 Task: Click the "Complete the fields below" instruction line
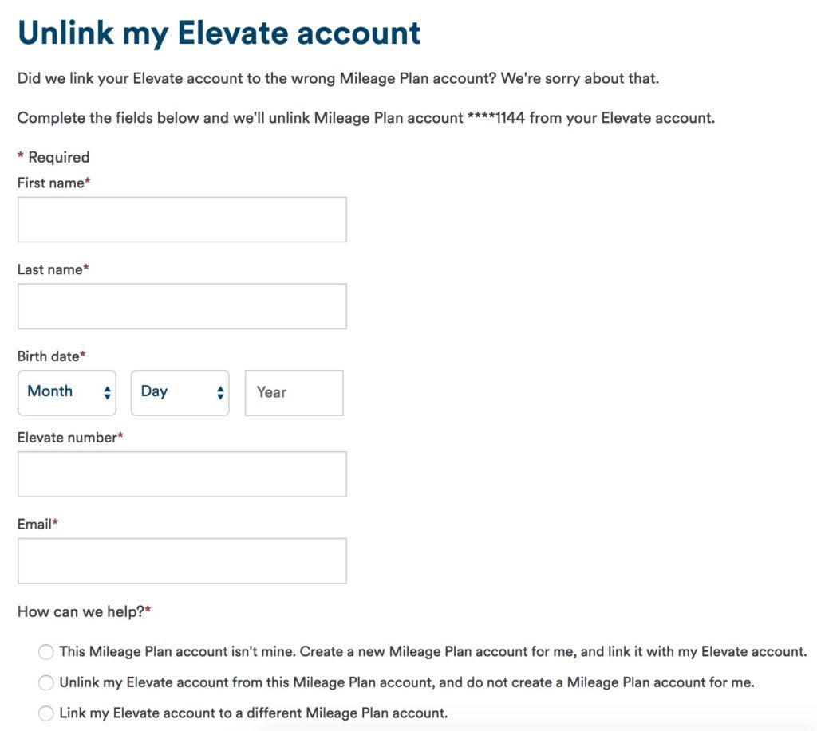click(x=365, y=118)
